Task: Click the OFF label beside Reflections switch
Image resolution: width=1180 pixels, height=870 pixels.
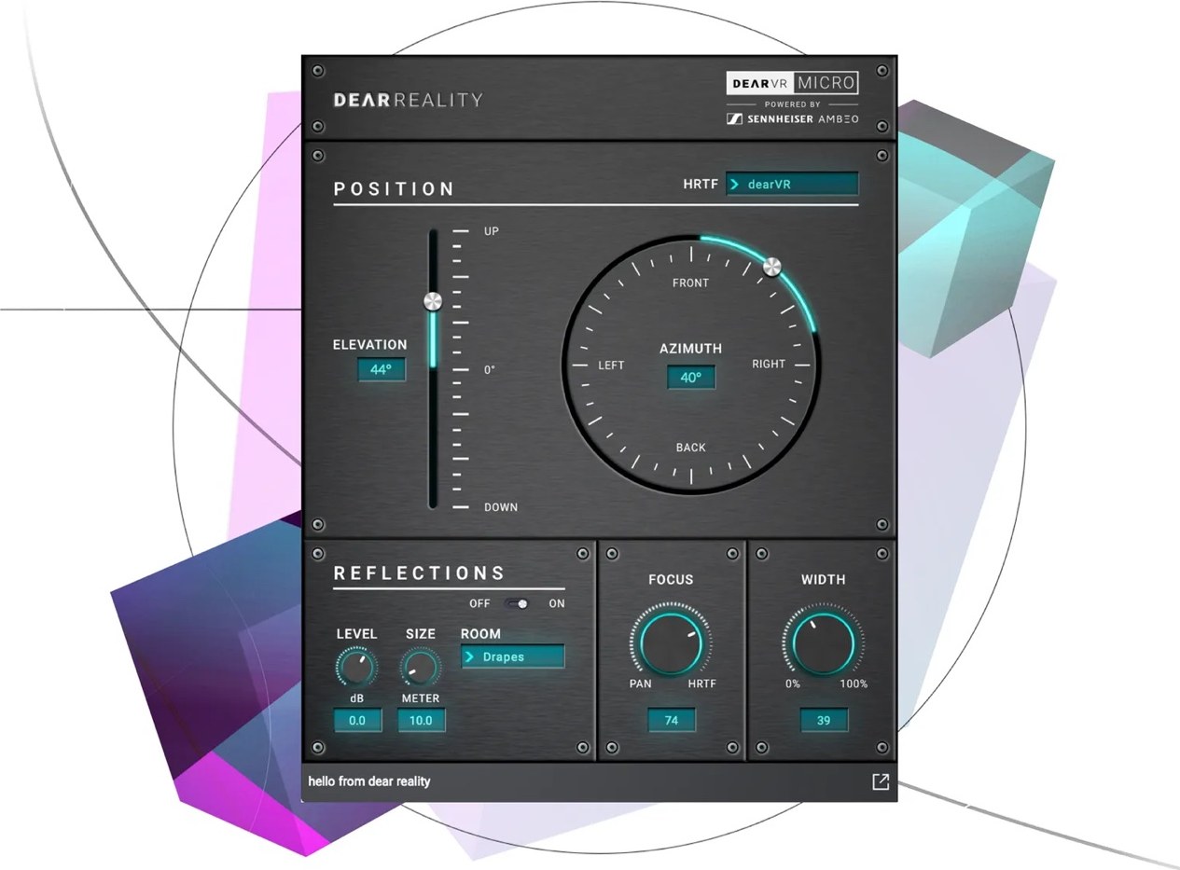Action: pyautogui.click(x=479, y=603)
